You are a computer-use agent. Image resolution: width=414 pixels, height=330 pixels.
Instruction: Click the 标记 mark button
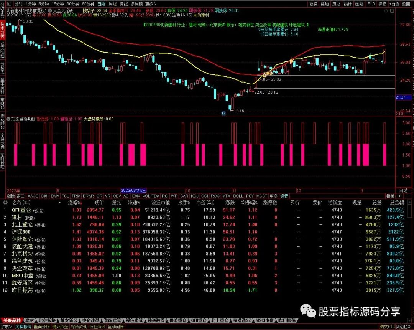tap(382, 4)
